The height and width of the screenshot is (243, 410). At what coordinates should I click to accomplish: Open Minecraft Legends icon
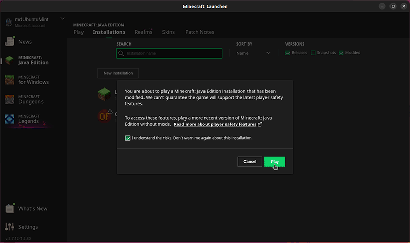10,119
